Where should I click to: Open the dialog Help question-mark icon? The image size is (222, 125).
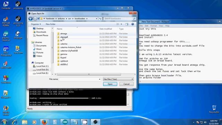pos(133,24)
